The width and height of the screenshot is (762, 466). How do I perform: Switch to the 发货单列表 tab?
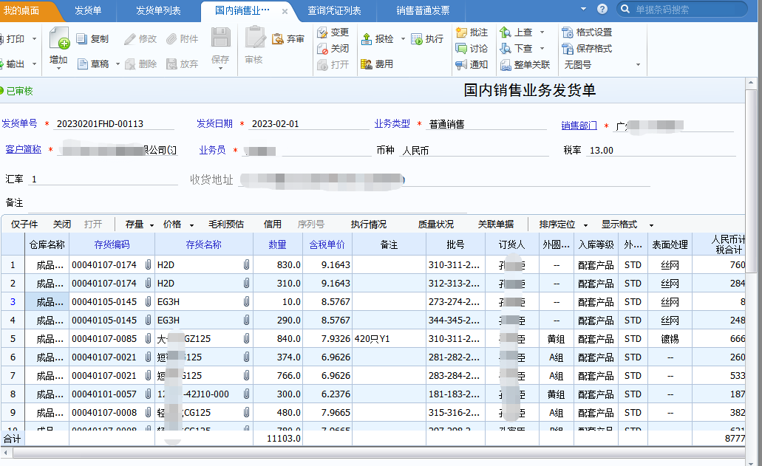(158, 10)
